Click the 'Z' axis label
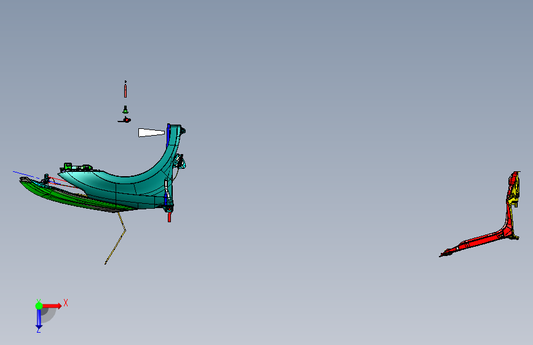The image size is (533, 345). tap(39, 330)
